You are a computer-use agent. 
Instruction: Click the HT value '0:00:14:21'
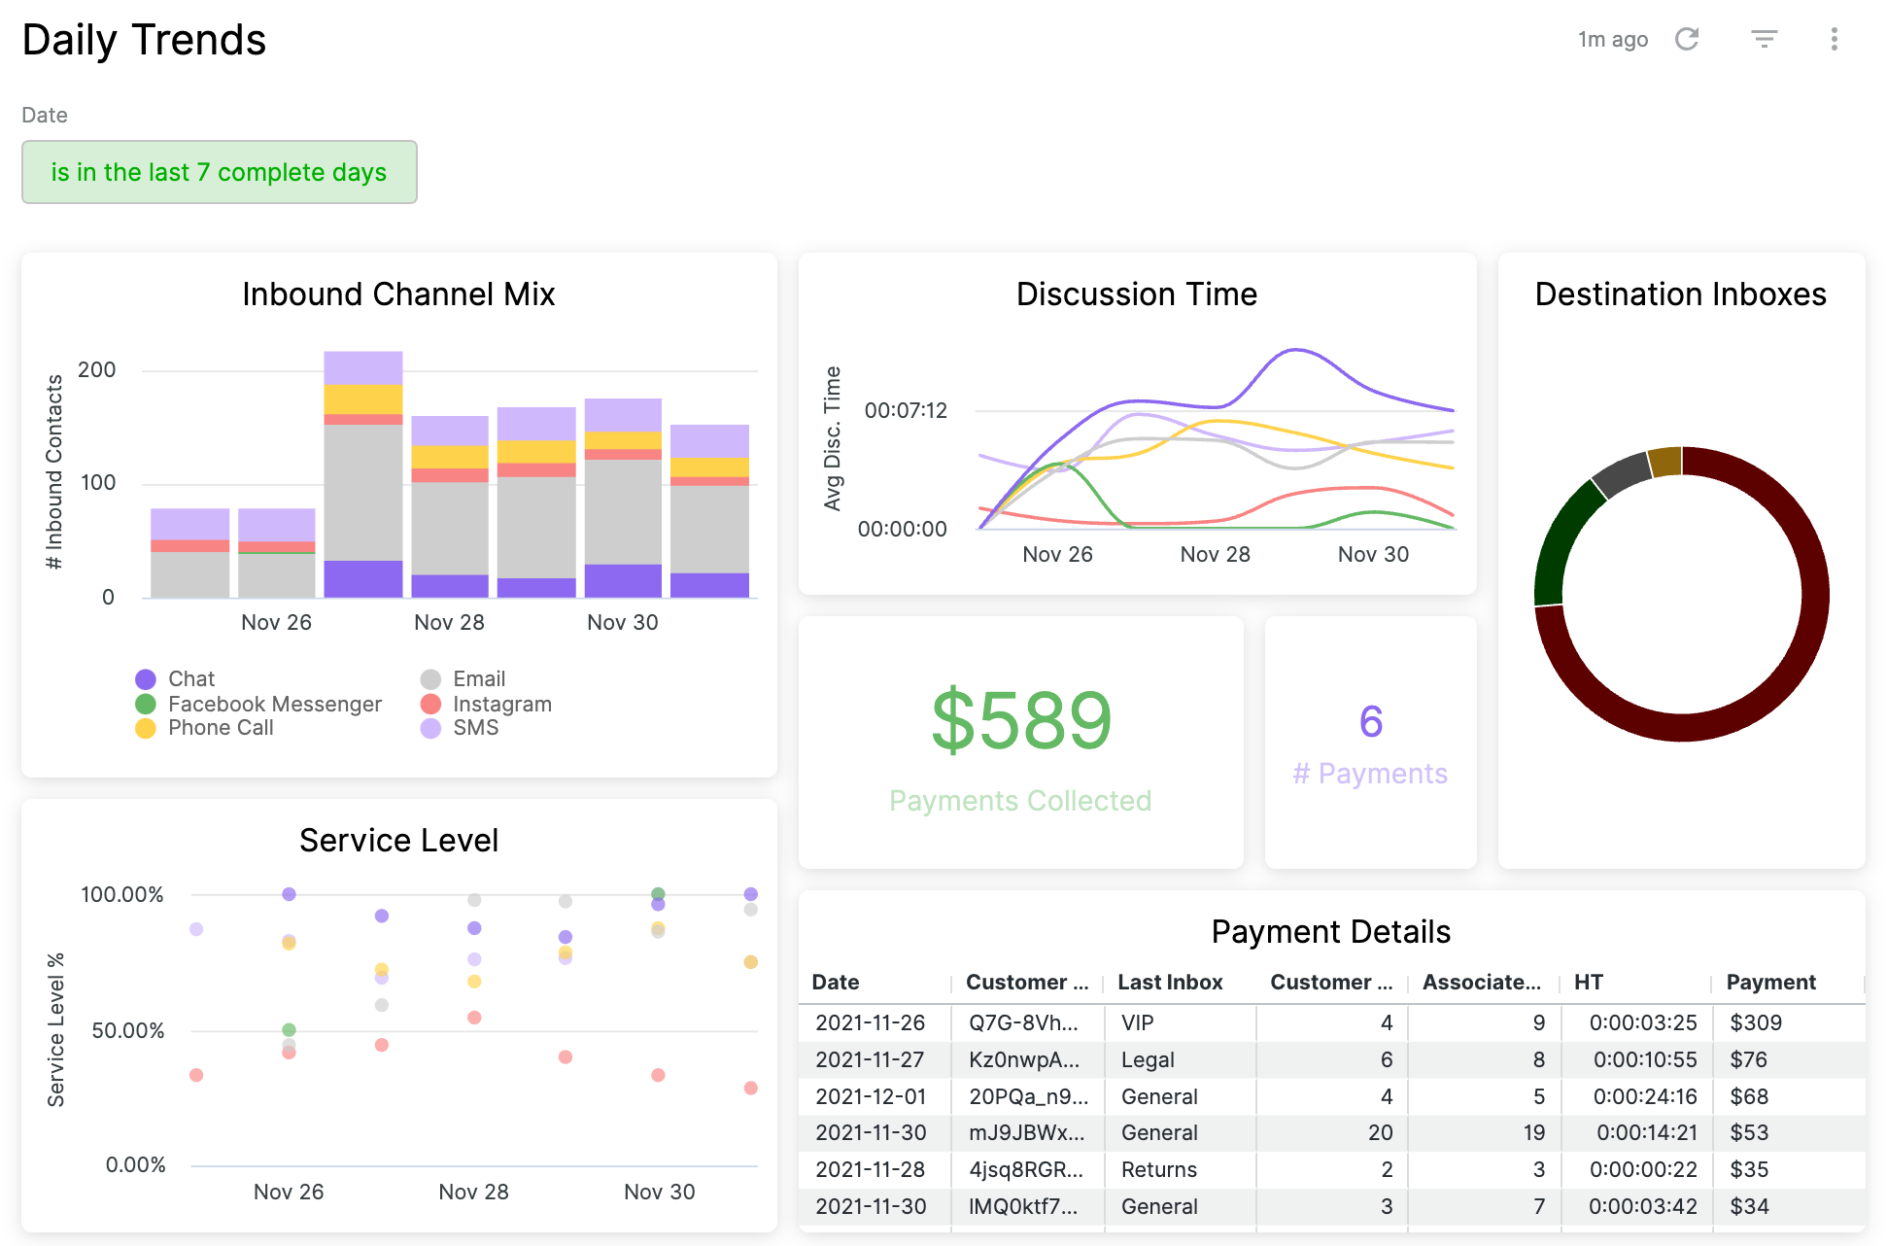(x=1647, y=1132)
